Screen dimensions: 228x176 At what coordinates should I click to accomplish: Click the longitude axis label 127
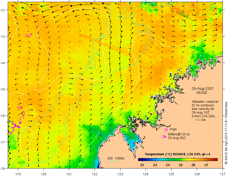click(223, 174)
